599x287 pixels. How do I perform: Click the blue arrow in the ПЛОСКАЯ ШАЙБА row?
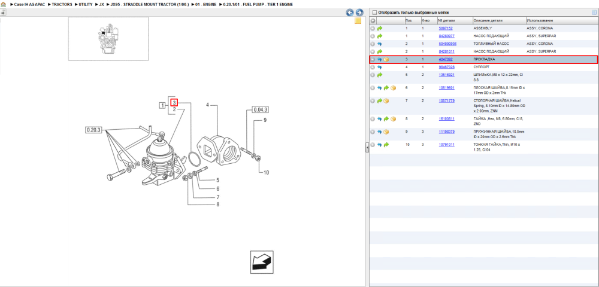coord(379,88)
